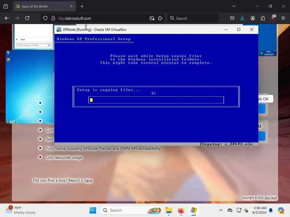Open the network display tray icon
Screen dimensions: 290x217
click(239, 210)
